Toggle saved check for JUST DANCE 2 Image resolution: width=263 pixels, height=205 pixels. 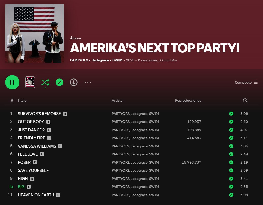(x=231, y=130)
